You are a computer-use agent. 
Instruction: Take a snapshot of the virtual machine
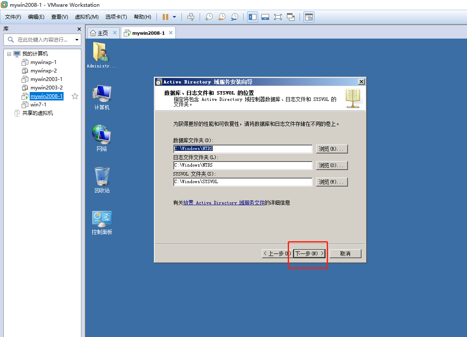209,17
